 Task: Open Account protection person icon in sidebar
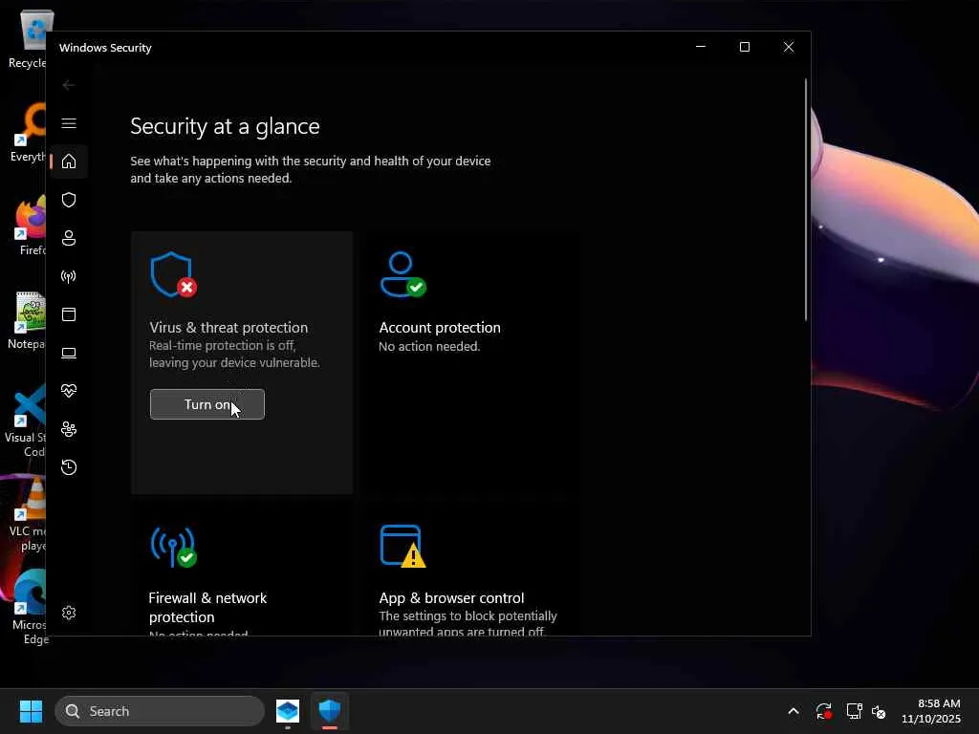[x=69, y=238]
